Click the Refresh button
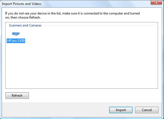 (x=17, y=96)
